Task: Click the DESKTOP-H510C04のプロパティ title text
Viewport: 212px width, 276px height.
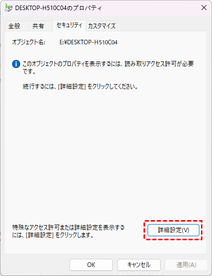Action: point(58,8)
